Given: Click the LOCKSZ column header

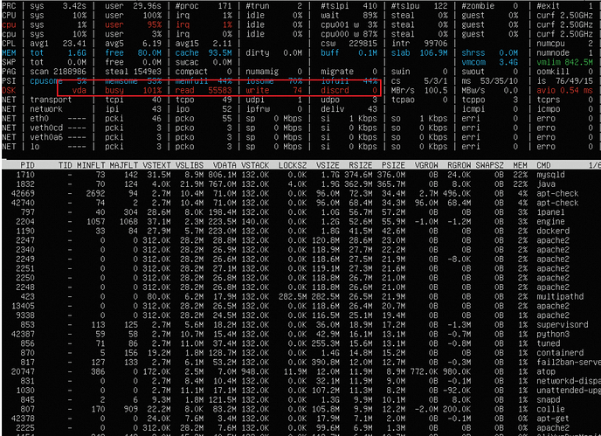Looking at the screenshot, I should 293,165.
